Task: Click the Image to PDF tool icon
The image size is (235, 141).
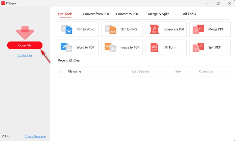Action: (x=111, y=47)
